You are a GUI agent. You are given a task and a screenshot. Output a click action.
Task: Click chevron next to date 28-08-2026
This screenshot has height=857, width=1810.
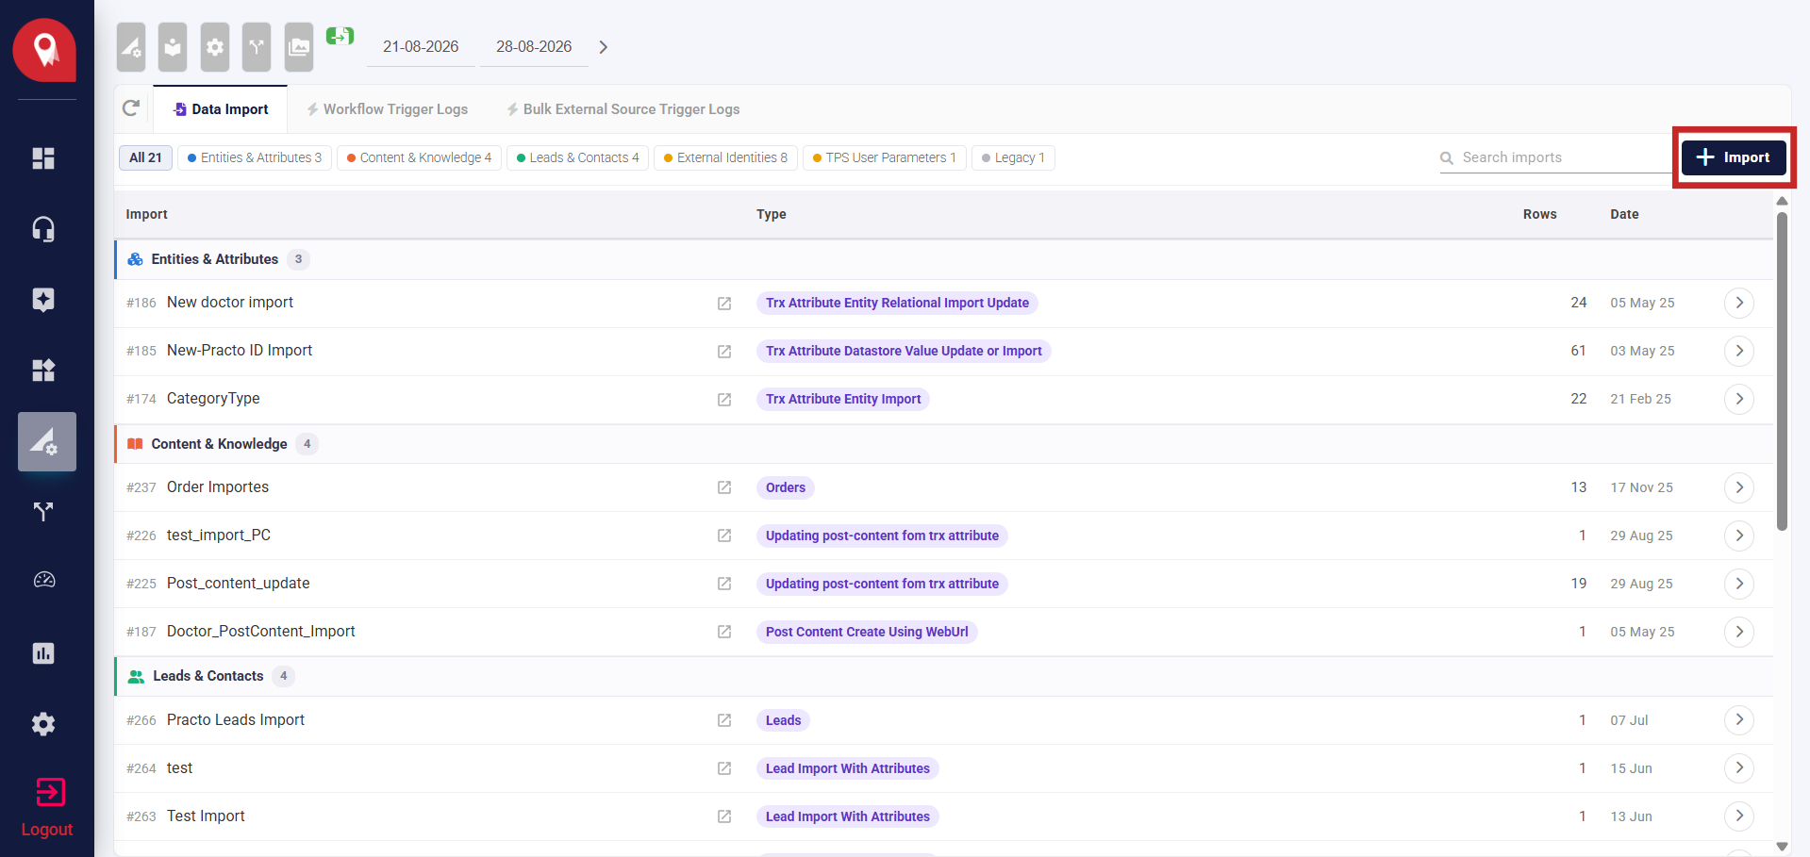click(604, 47)
